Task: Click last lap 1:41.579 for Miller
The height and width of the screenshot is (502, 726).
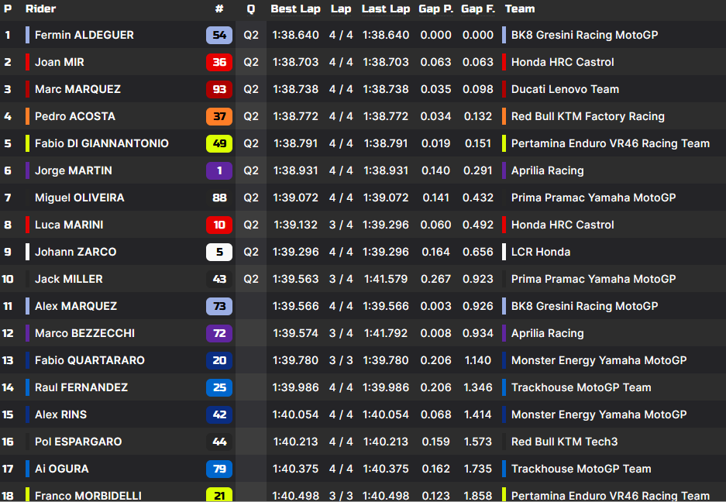Action: (x=386, y=279)
